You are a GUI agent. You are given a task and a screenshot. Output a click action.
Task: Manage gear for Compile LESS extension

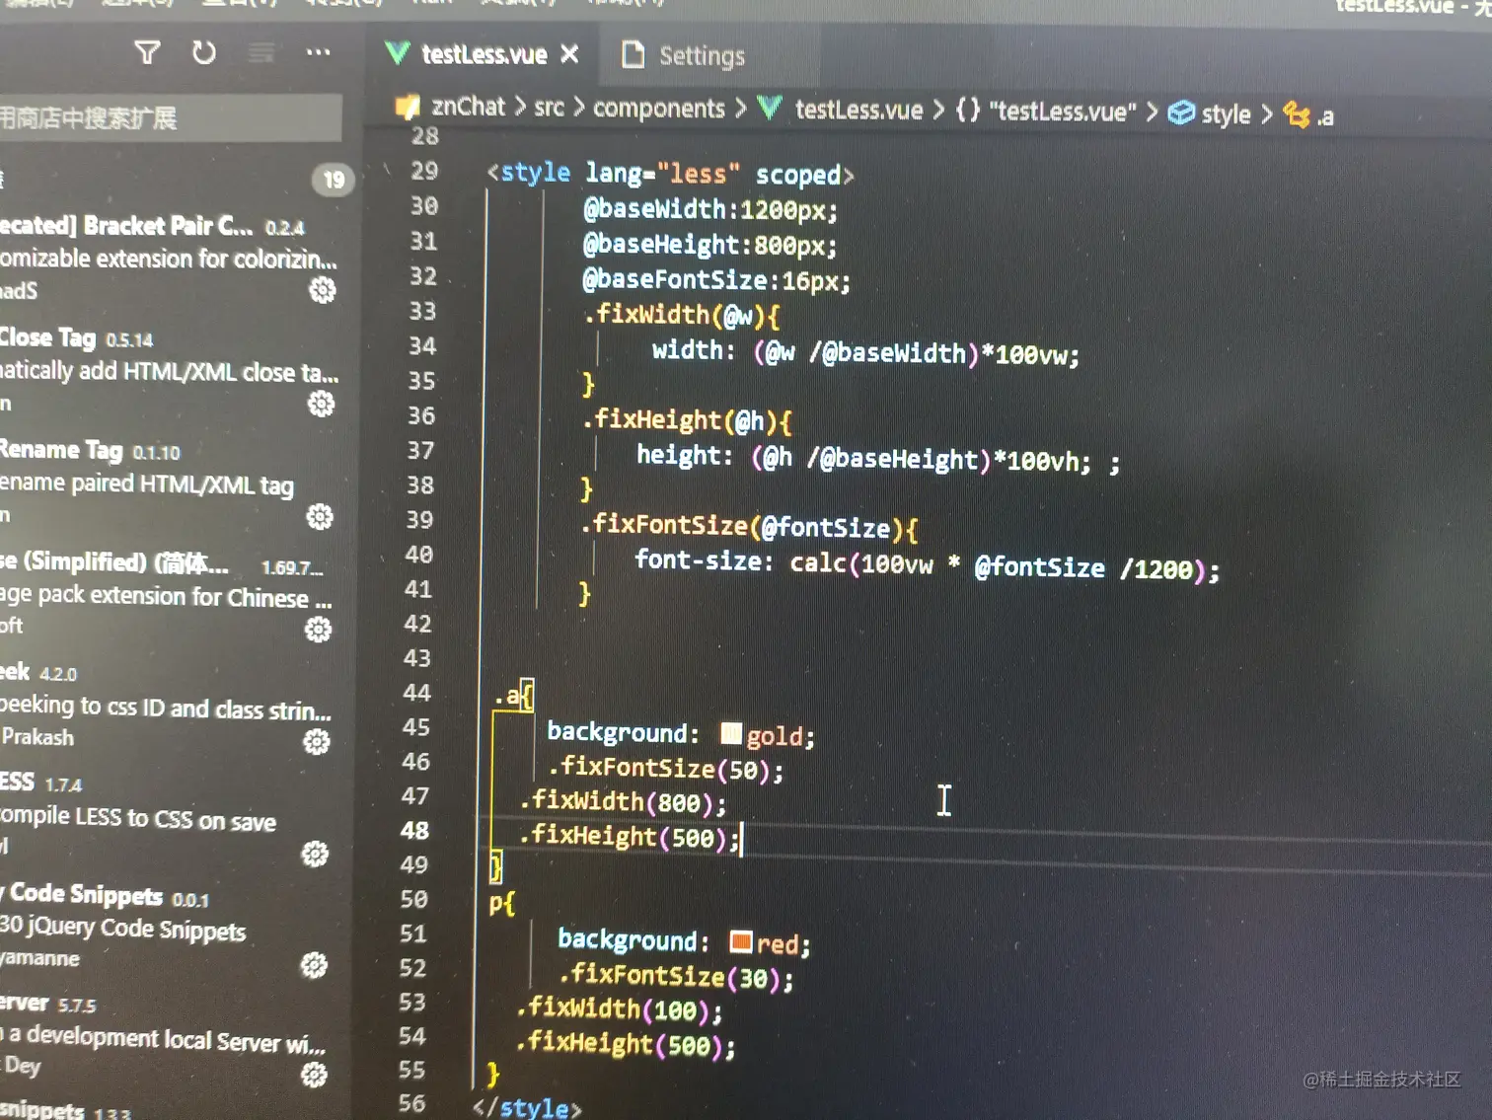pos(315,855)
